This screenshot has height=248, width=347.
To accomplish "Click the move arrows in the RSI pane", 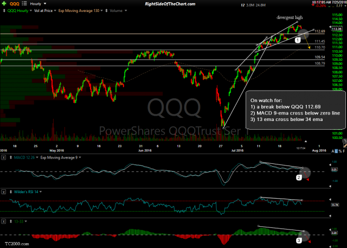I will click(11, 192).
